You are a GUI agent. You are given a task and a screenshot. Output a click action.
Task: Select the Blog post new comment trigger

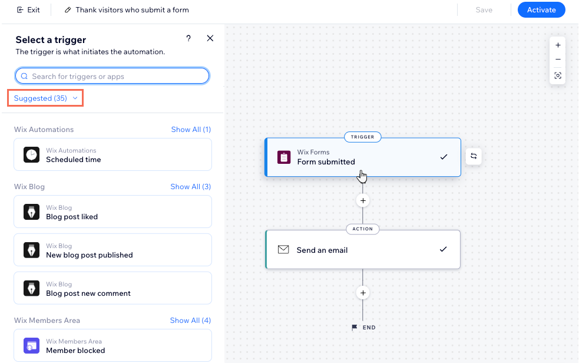click(113, 288)
